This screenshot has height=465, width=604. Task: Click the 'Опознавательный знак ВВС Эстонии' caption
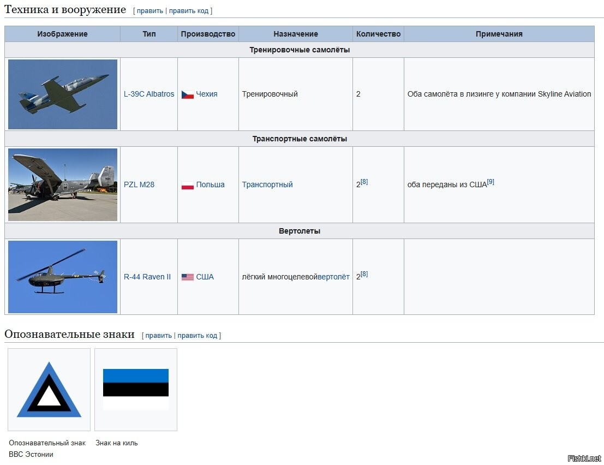tap(47, 449)
